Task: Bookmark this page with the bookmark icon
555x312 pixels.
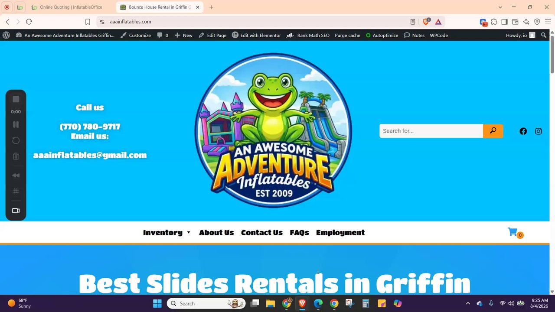Action: 88,22
